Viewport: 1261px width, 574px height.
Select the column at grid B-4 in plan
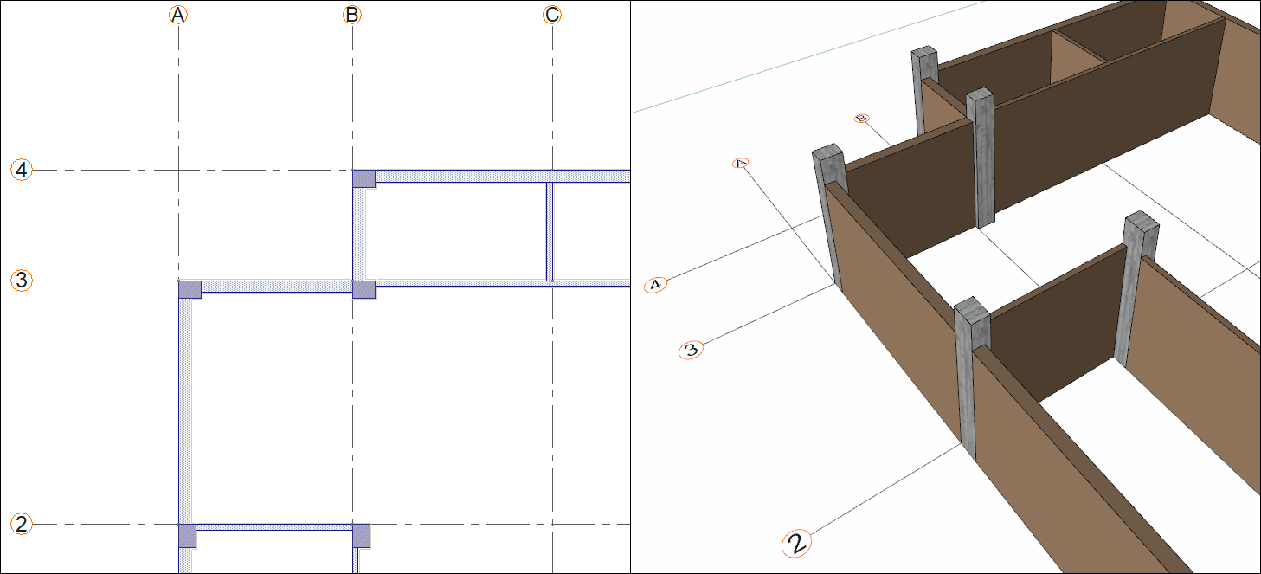click(364, 178)
